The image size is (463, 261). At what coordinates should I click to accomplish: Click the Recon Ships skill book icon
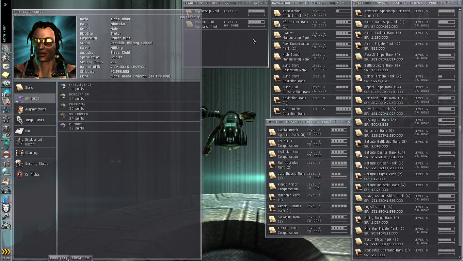pos(358,242)
